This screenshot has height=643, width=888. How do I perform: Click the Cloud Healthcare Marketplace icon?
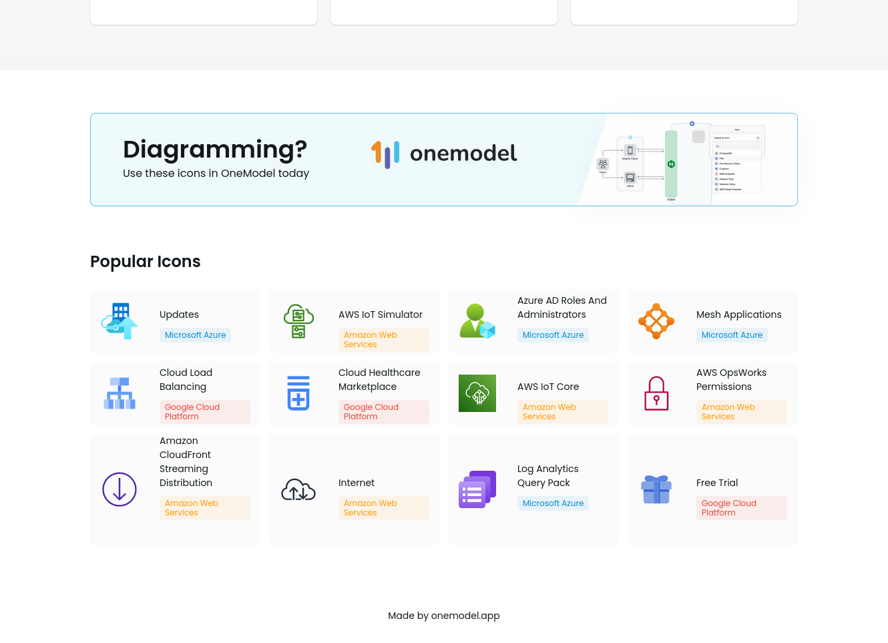tap(298, 393)
